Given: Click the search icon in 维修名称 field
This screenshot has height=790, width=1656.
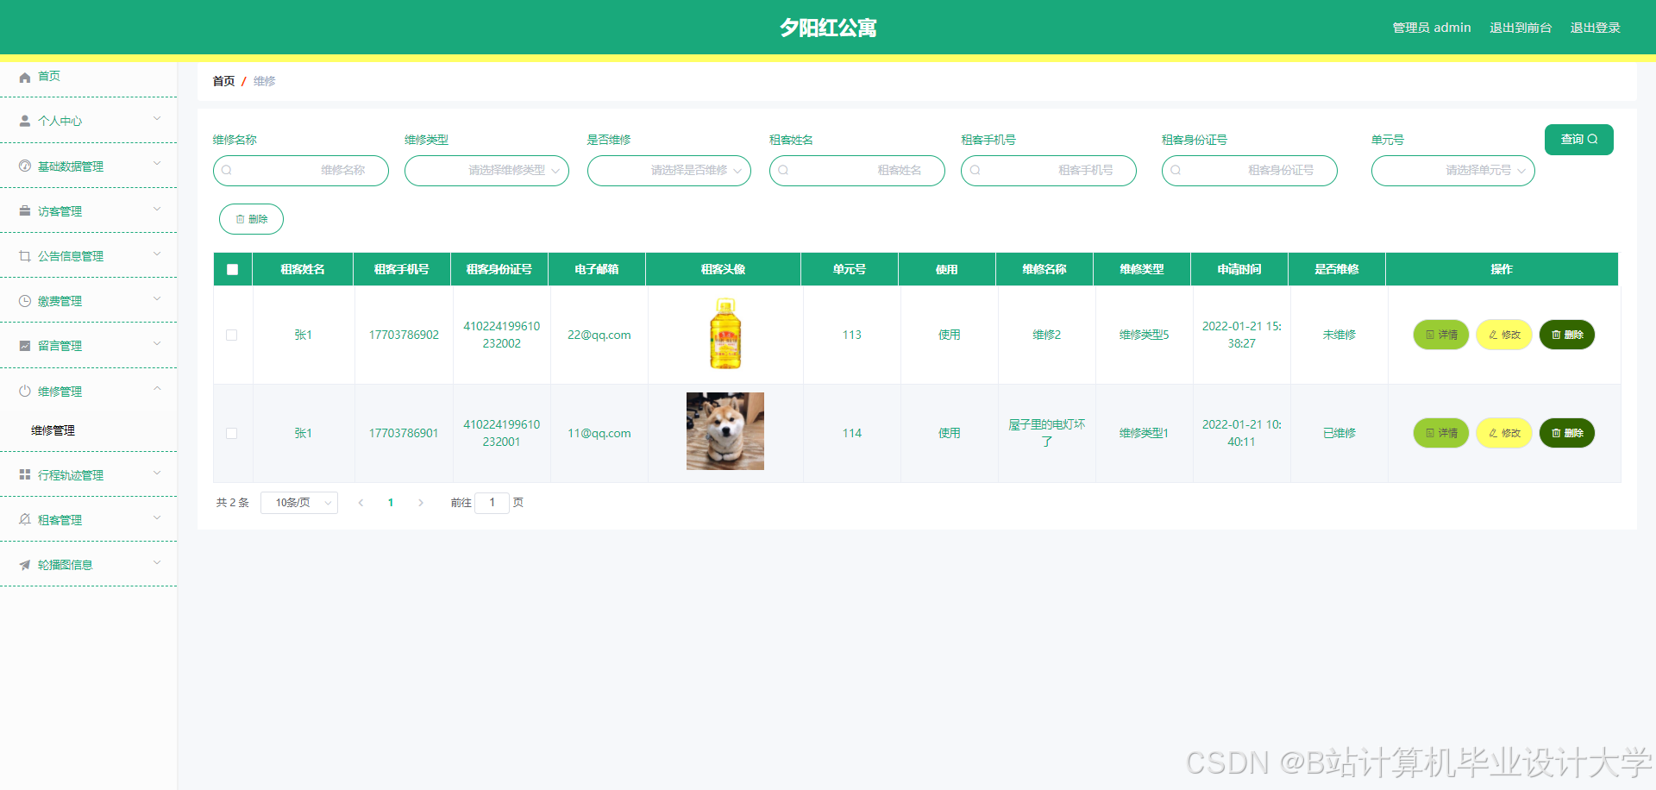Looking at the screenshot, I should (227, 170).
